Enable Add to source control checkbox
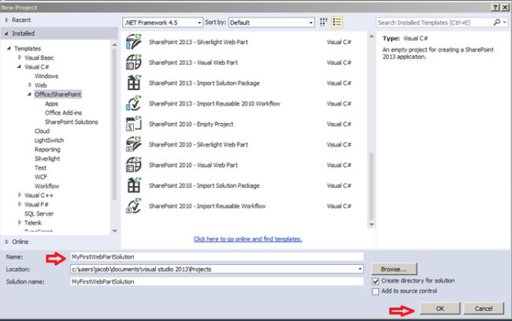The image size is (512, 321). [376, 291]
